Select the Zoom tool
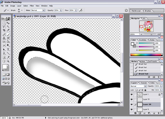165x119 pixels. pyautogui.click(x=8, y=61)
